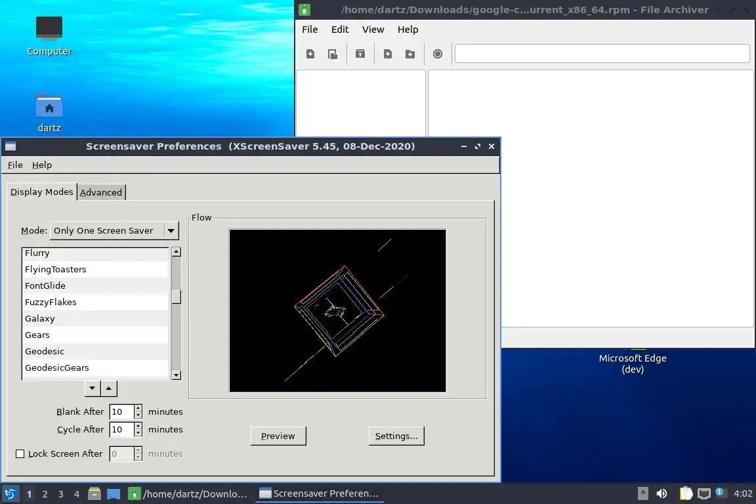Click the add folder icon in File Archiver
The width and height of the screenshot is (756, 504).
pyautogui.click(x=409, y=54)
